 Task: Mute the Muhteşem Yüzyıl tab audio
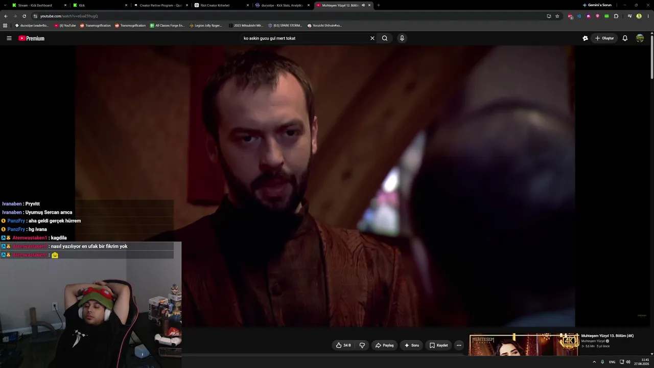point(363,5)
